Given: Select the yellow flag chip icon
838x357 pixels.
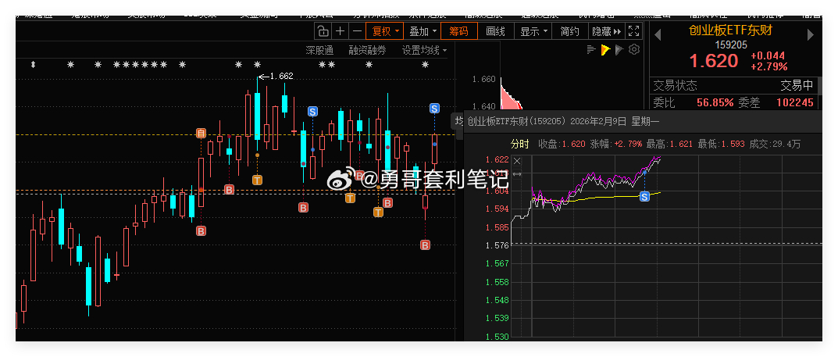Looking at the screenshot, I should click(x=605, y=50).
